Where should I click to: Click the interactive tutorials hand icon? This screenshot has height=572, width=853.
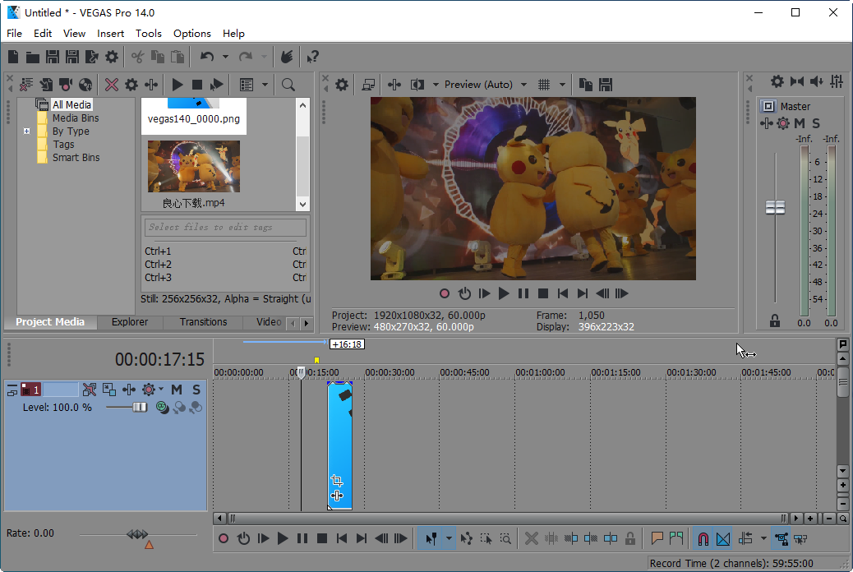click(287, 57)
